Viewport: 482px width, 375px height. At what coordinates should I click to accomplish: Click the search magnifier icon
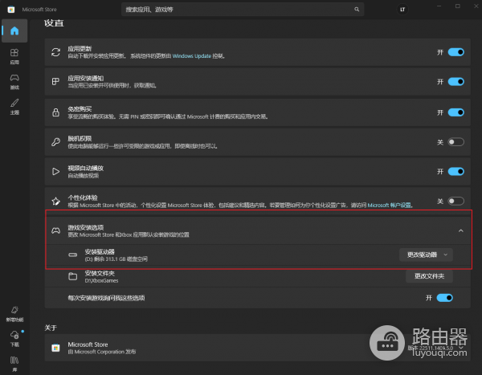[357, 9]
